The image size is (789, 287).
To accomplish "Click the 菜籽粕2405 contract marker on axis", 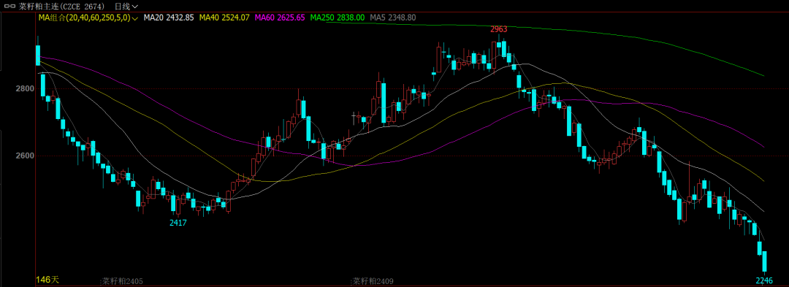I will [x=123, y=281].
